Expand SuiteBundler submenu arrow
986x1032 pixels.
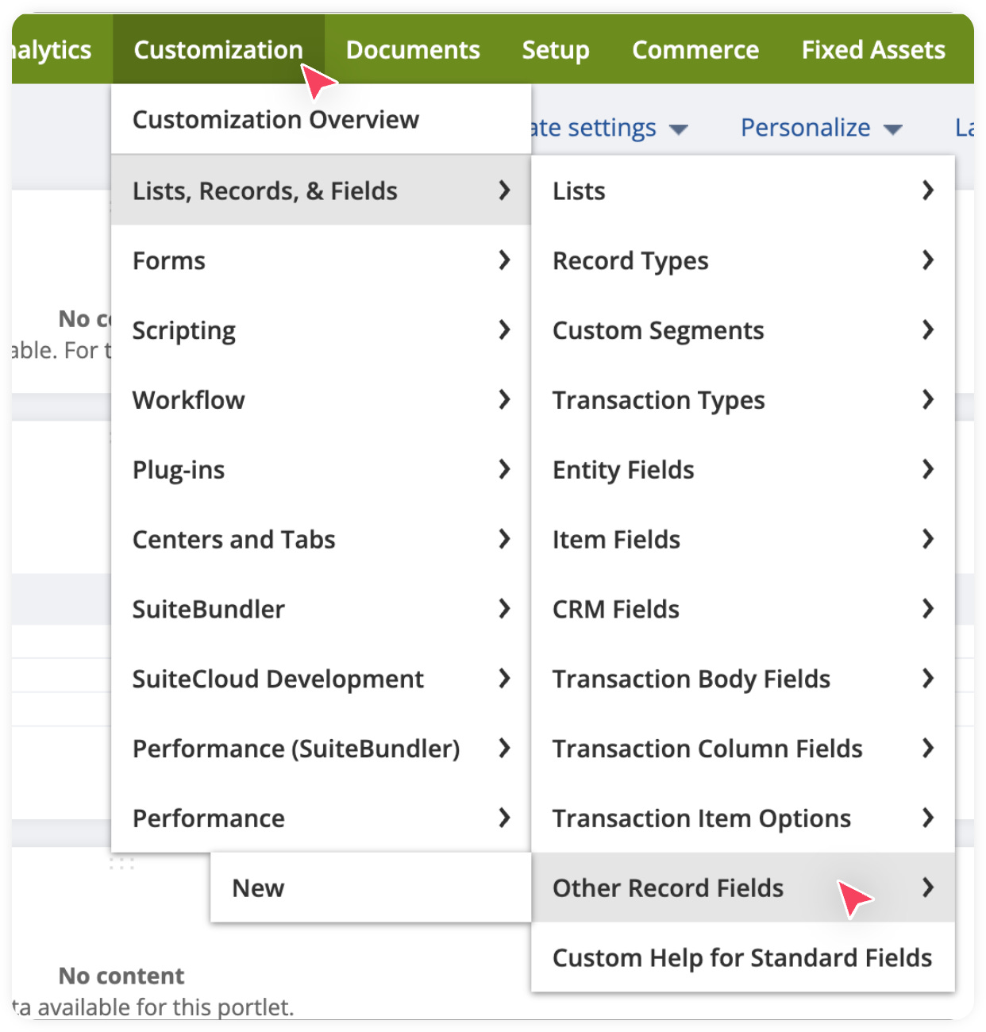pyautogui.click(x=504, y=609)
